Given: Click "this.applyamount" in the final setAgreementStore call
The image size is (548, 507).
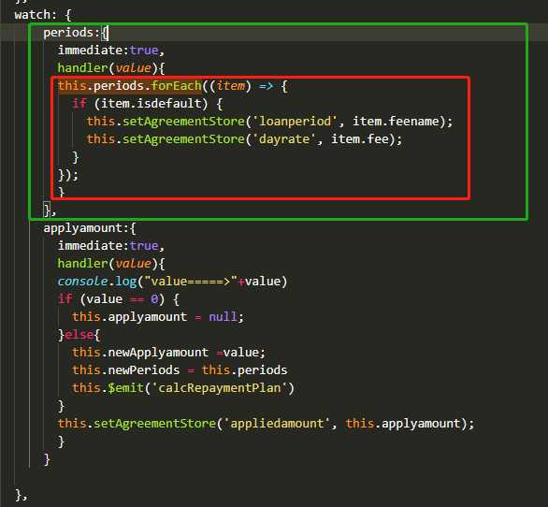Looking at the screenshot, I should (403, 424).
